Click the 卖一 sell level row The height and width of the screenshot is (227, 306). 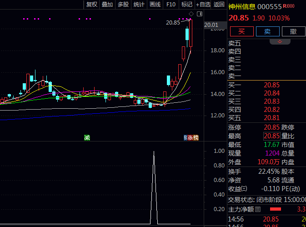266,76
